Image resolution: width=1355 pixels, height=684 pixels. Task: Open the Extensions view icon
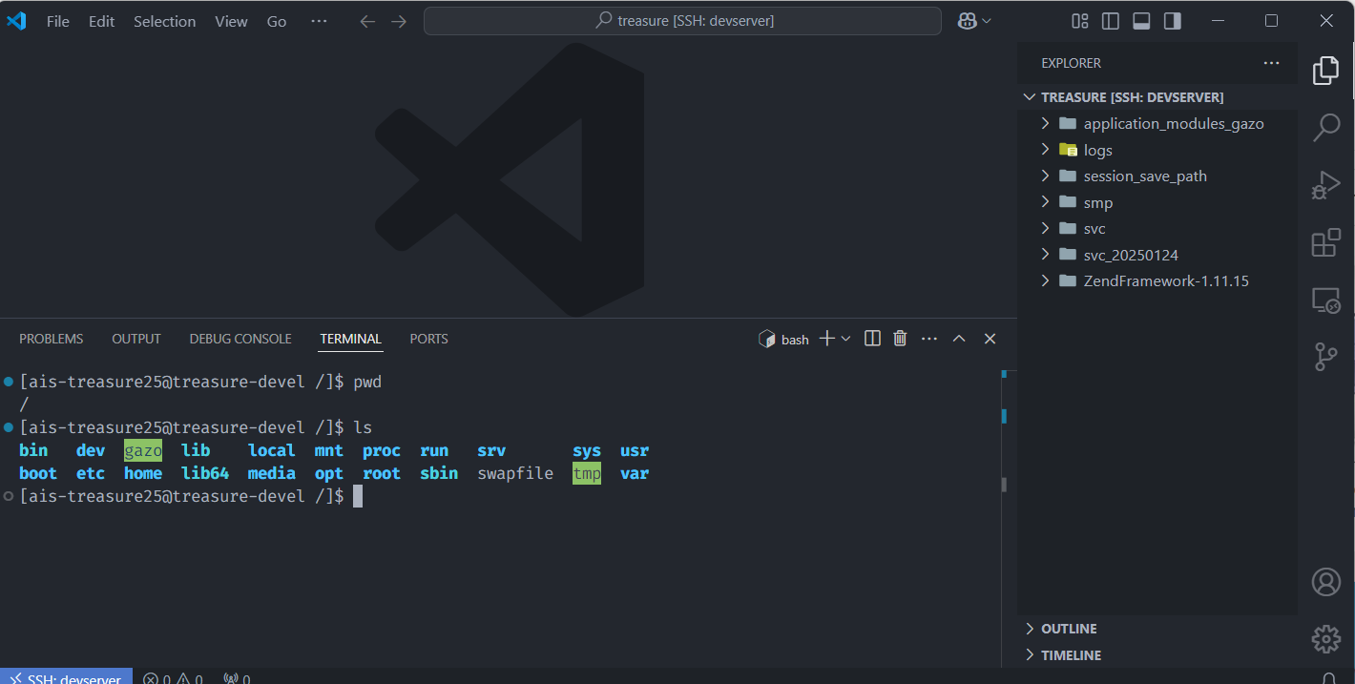1325,243
